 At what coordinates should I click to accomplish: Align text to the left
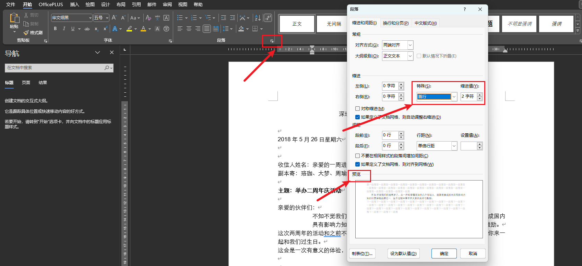click(180, 29)
